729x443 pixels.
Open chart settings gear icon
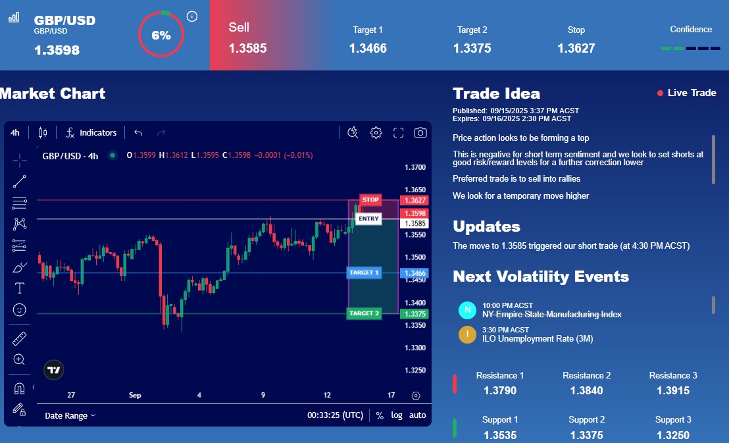pyautogui.click(x=376, y=133)
